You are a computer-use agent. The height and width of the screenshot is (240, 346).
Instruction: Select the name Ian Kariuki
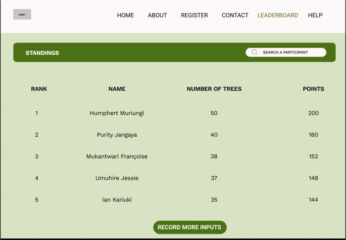coord(117,200)
